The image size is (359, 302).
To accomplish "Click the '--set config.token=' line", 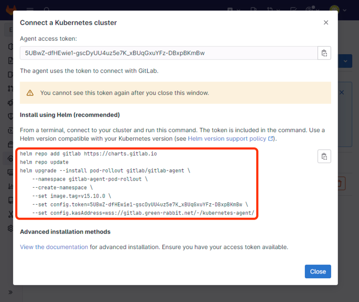I will 140,205.
